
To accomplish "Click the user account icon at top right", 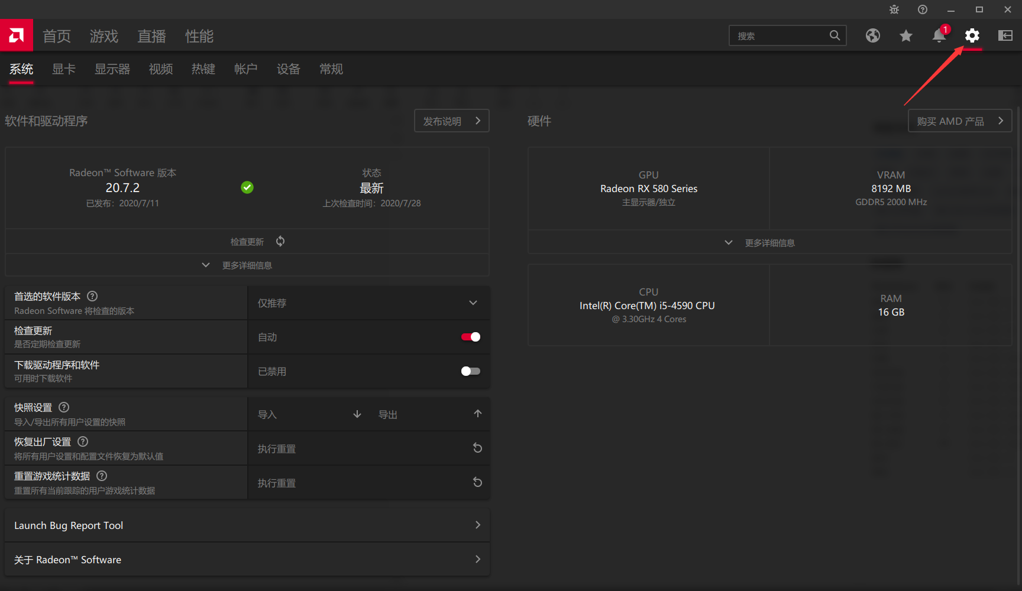I will coord(1005,35).
